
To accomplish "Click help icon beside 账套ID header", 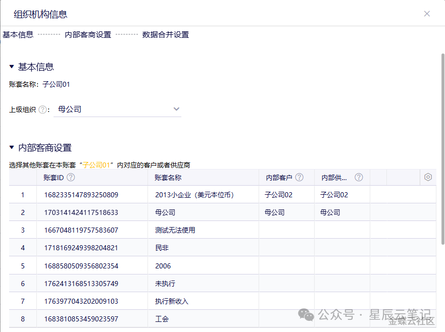I will [x=71, y=177].
